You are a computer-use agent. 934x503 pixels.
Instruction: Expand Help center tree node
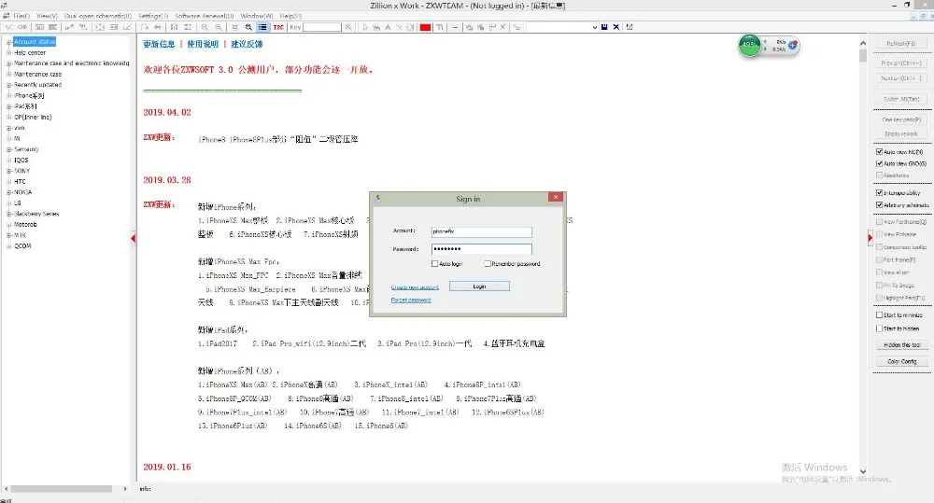9,52
